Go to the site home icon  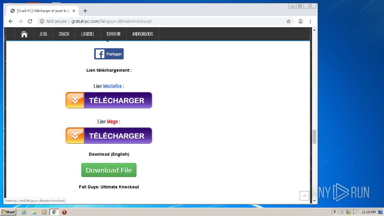coord(24,34)
